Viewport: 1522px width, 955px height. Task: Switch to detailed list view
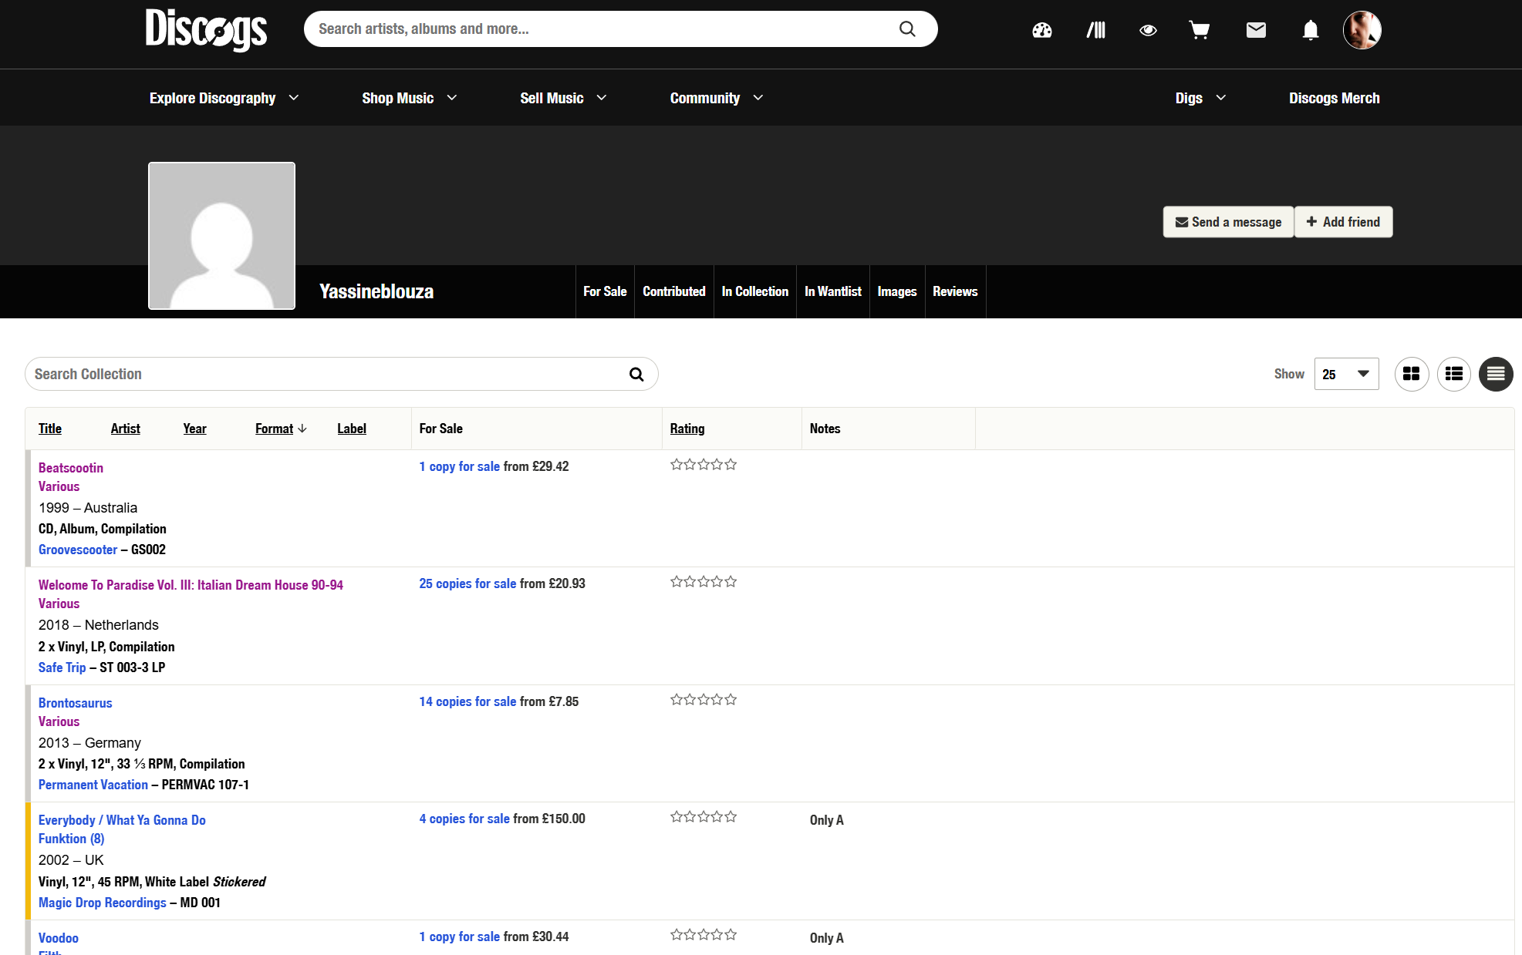pos(1454,374)
